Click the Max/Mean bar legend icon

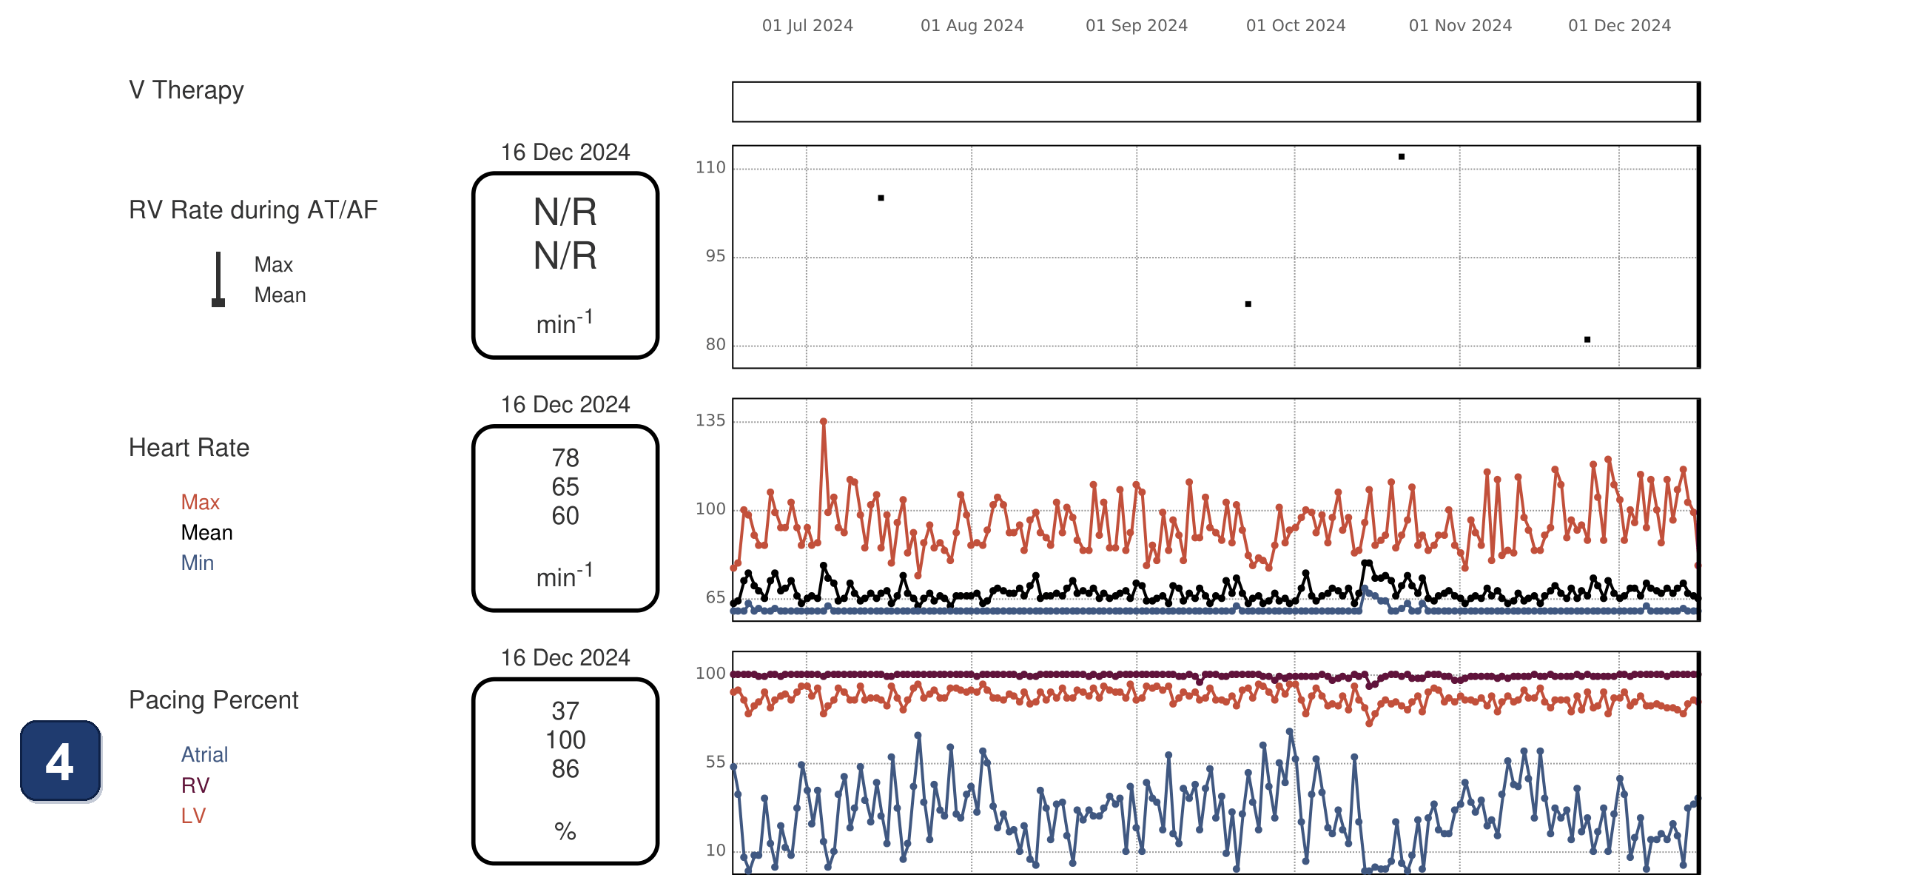click(218, 279)
